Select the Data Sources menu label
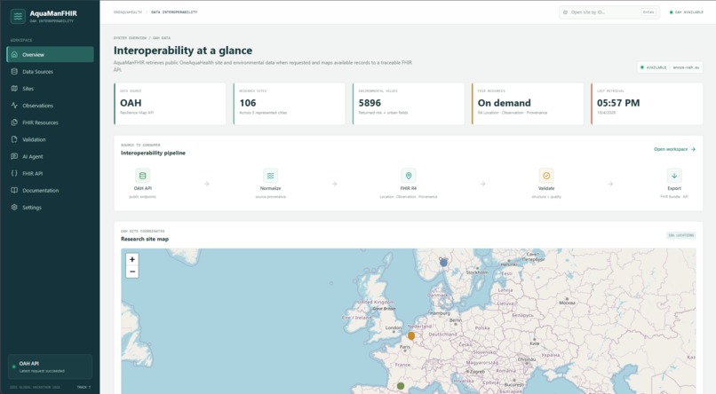This screenshot has width=716, height=394. tap(38, 72)
